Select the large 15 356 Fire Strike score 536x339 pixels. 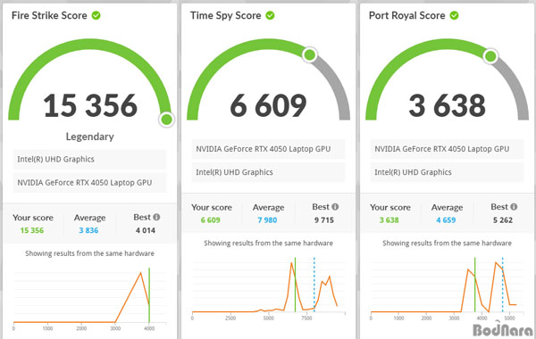click(x=90, y=105)
